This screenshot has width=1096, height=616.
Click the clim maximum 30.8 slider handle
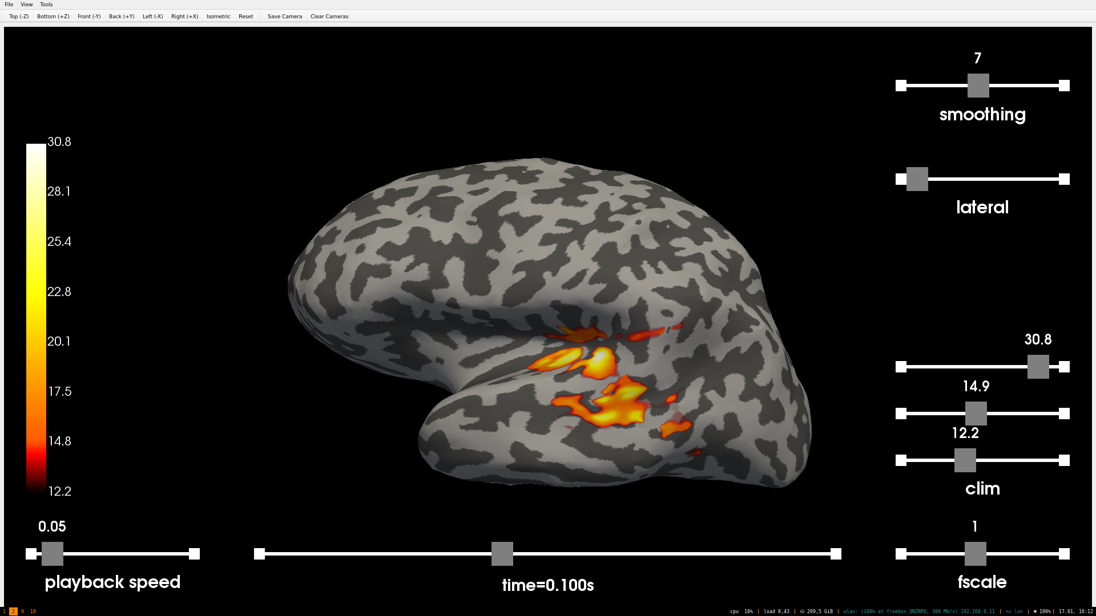click(1038, 367)
